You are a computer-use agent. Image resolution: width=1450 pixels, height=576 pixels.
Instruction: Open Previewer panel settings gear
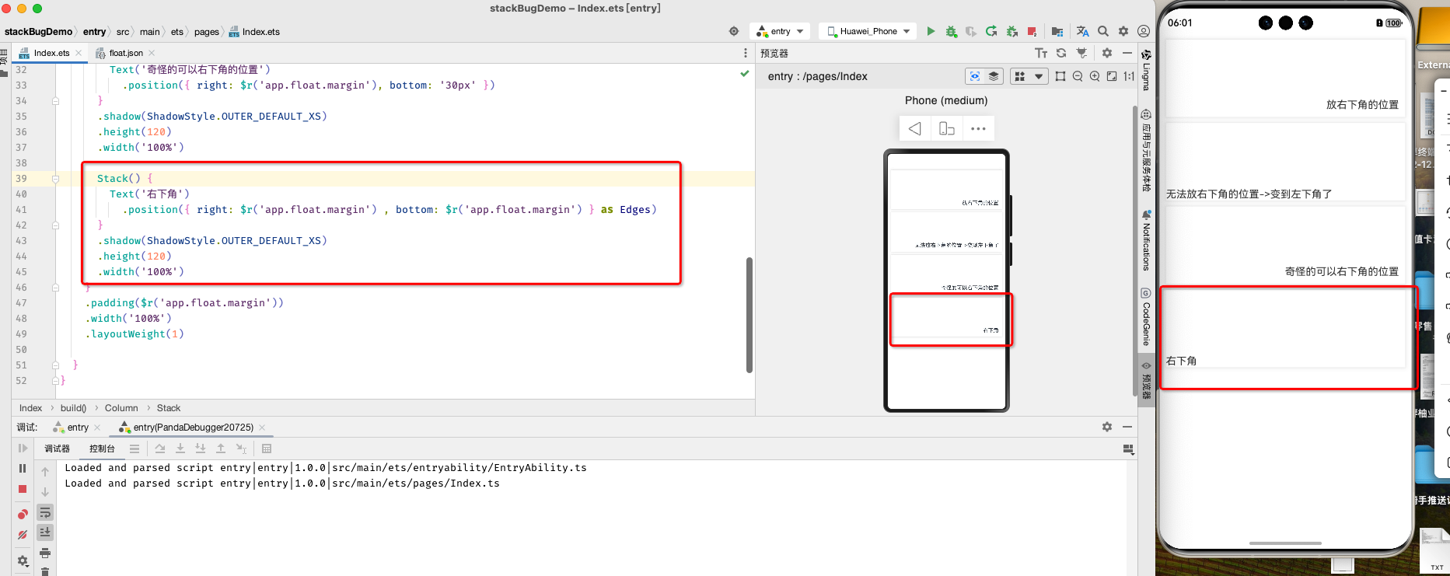coord(1107,53)
